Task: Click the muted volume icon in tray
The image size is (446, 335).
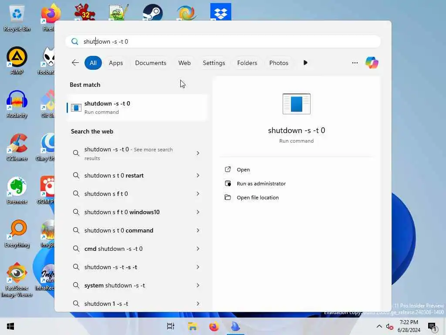Action: [x=390, y=326]
